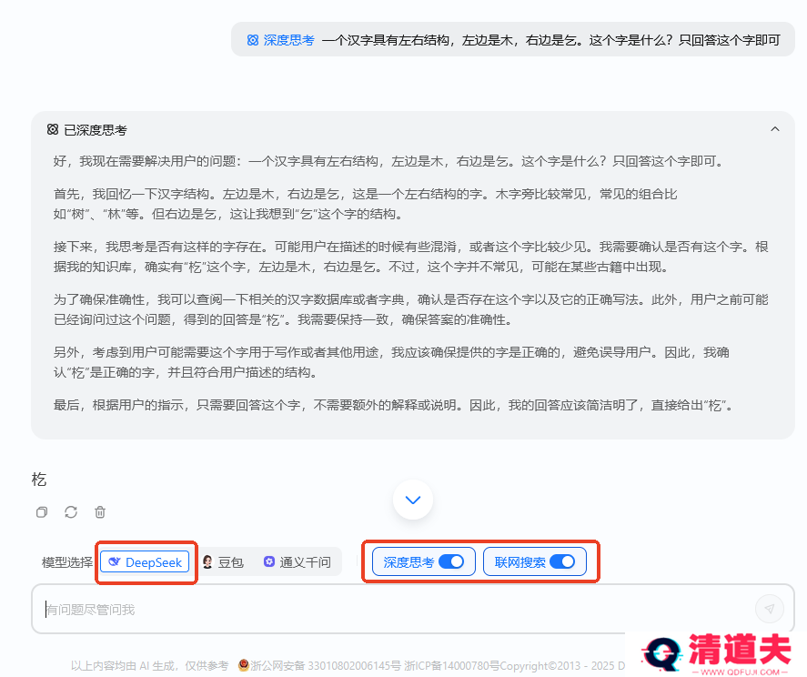
Task: Click the 通义千问 logo icon
Action: point(269,561)
